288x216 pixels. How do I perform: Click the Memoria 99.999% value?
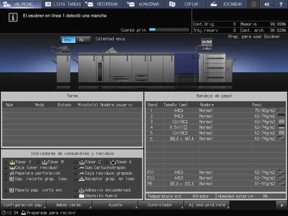point(278,24)
